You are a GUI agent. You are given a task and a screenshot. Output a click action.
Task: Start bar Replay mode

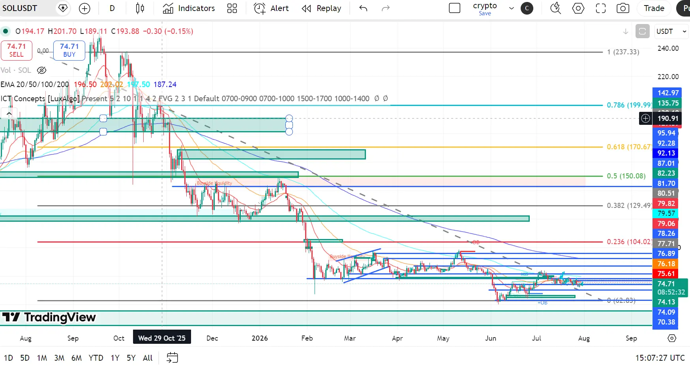point(322,8)
